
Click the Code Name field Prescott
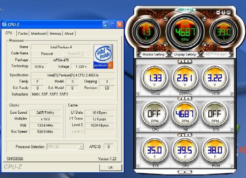(x=47, y=54)
